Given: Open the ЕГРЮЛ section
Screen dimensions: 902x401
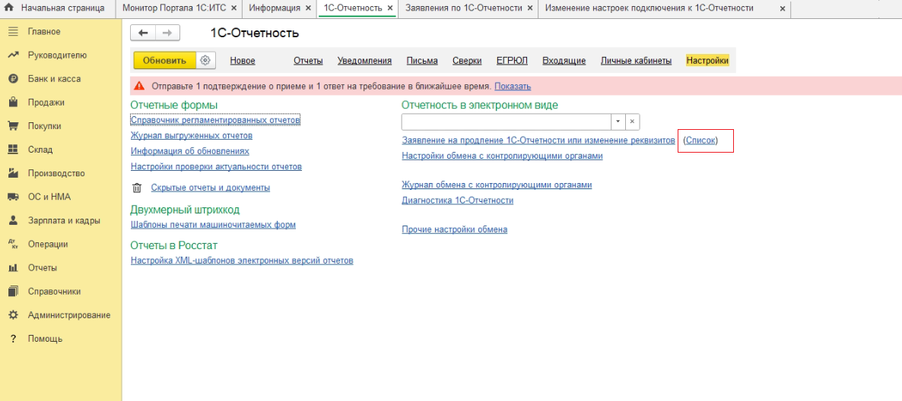Looking at the screenshot, I should coord(512,60).
